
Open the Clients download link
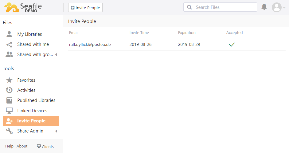(45, 147)
